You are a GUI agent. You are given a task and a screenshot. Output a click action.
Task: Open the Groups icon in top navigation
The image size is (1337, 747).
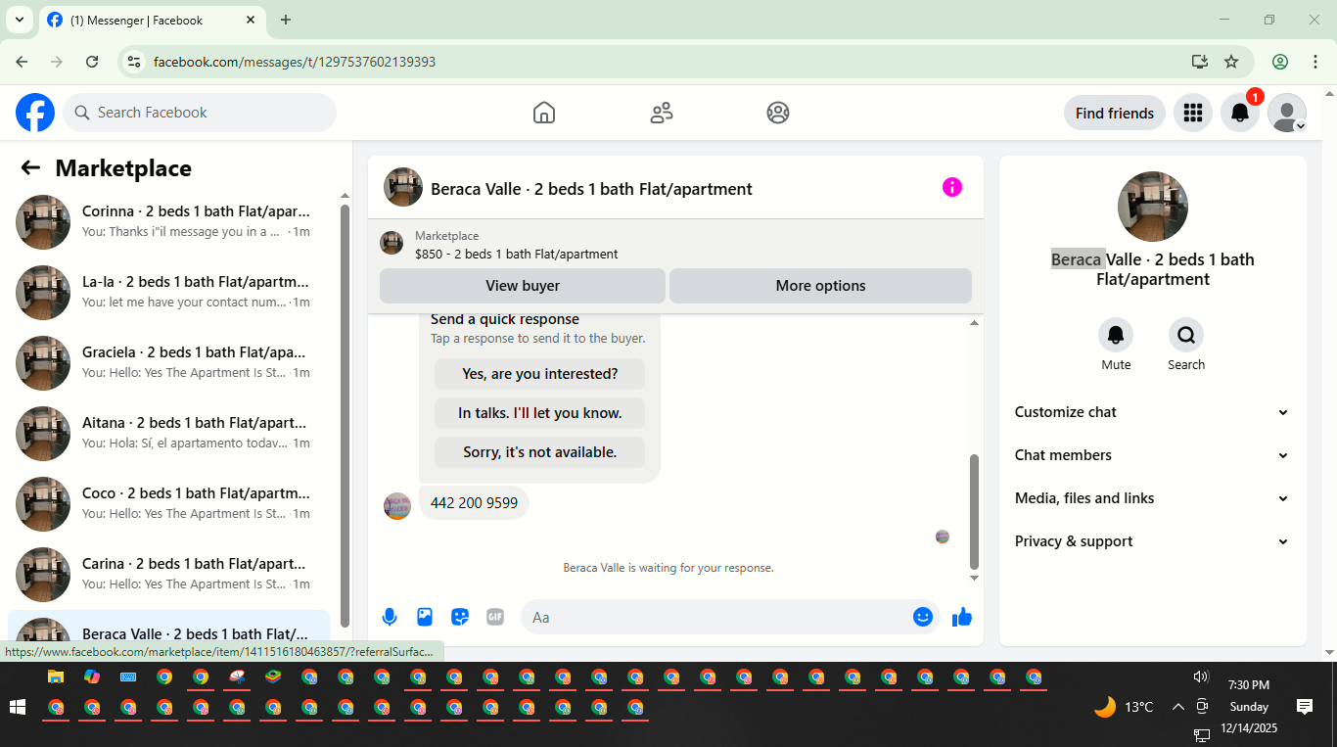click(x=778, y=113)
